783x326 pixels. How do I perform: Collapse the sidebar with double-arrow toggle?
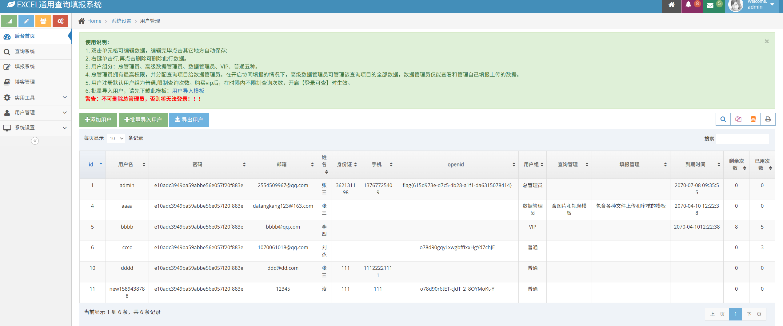pos(35,141)
